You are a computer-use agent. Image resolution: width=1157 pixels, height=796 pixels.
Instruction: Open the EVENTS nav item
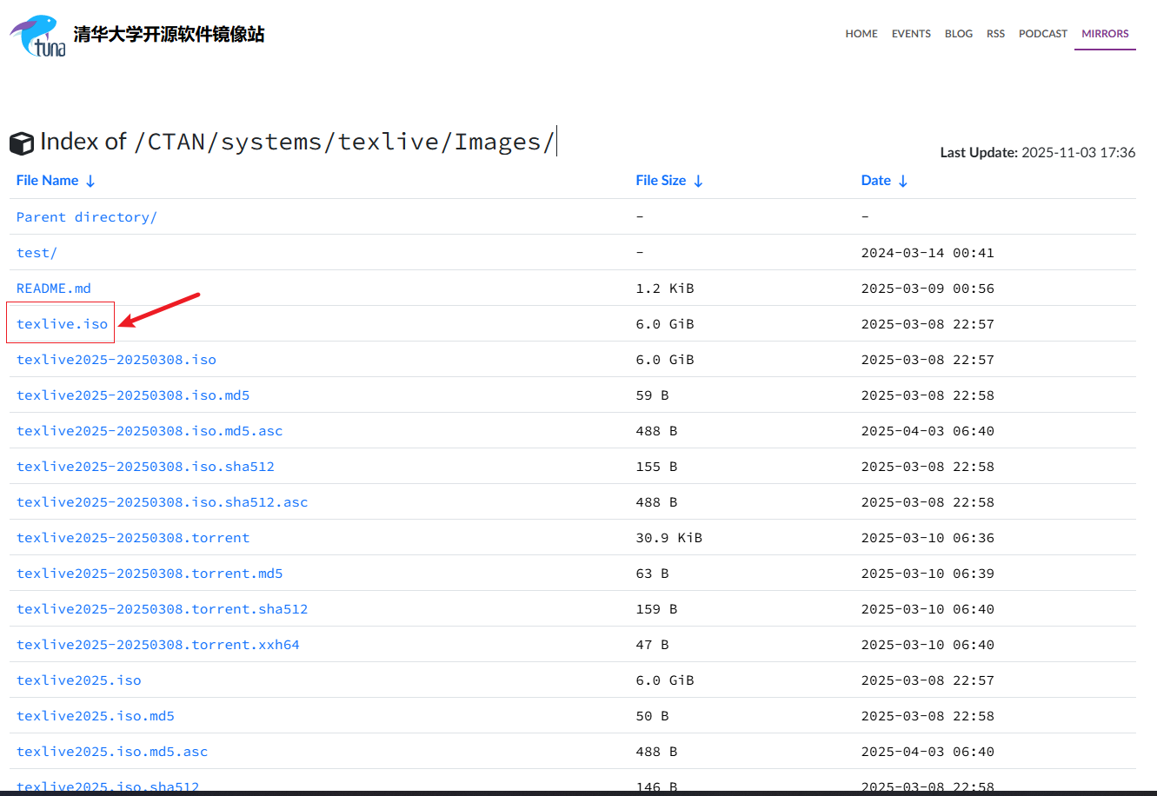tap(911, 34)
